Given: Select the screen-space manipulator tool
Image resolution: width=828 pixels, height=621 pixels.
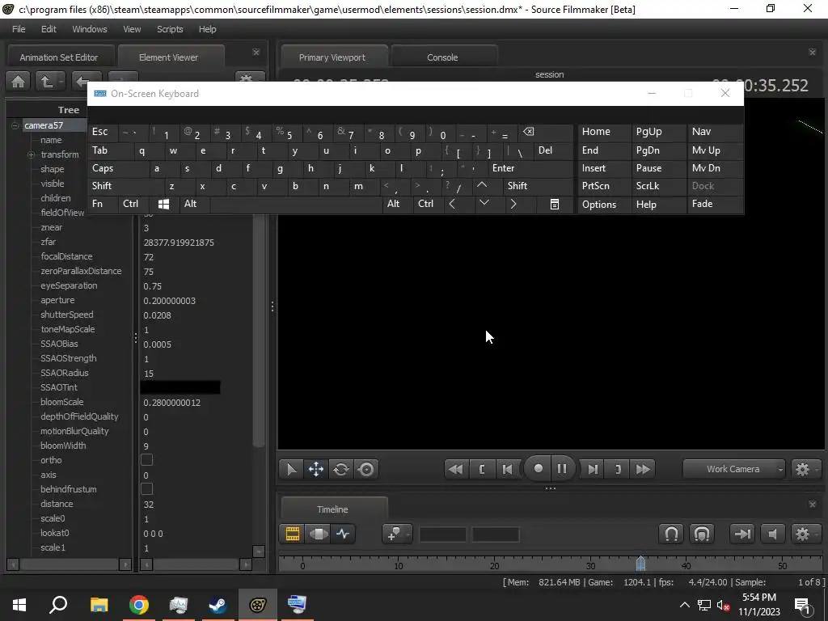Looking at the screenshot, I should tap(366, 469).
